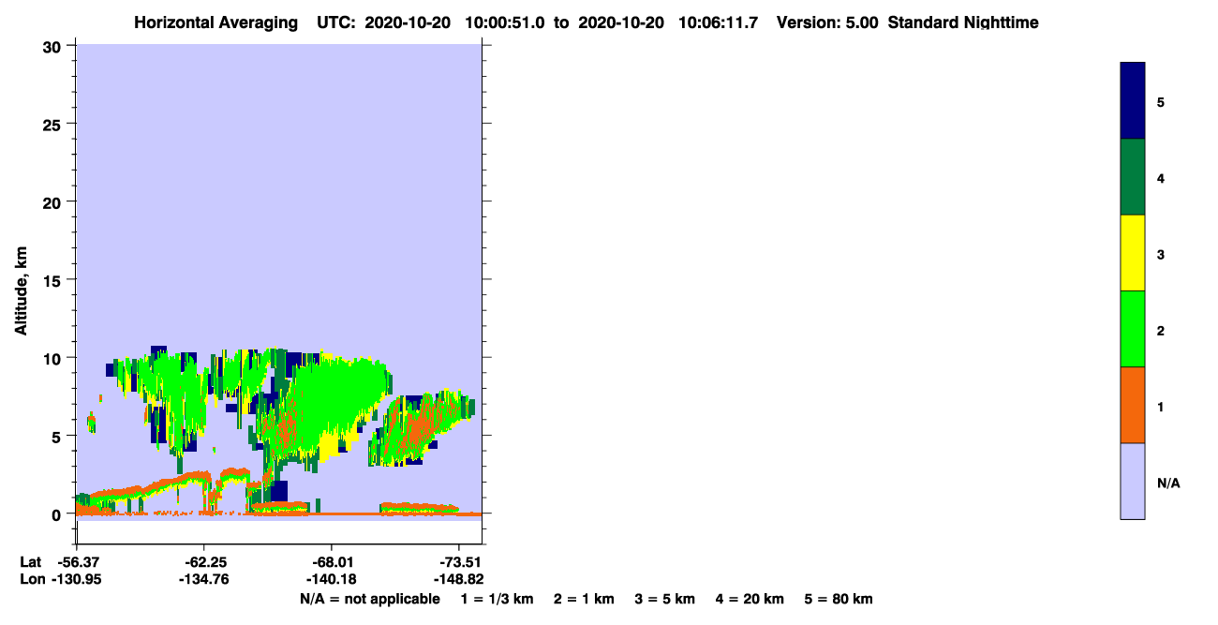This screenshot has height=625, width=1218.
Task: Click the bright green colorbar segment 2
Action: click(1133, 329)
